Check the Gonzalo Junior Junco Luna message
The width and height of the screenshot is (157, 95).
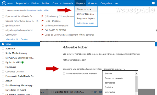[3, 21]
